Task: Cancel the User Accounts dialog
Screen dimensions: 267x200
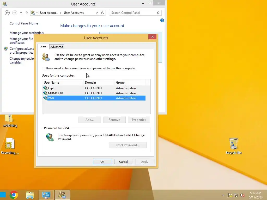Action: pos(123,162)
